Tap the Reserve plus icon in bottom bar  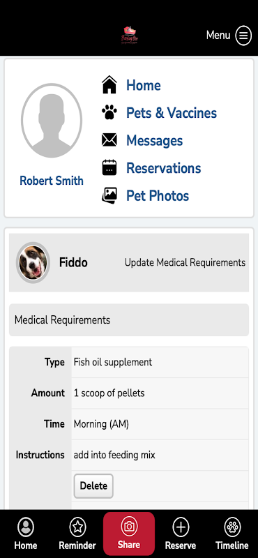click(181, 527)
